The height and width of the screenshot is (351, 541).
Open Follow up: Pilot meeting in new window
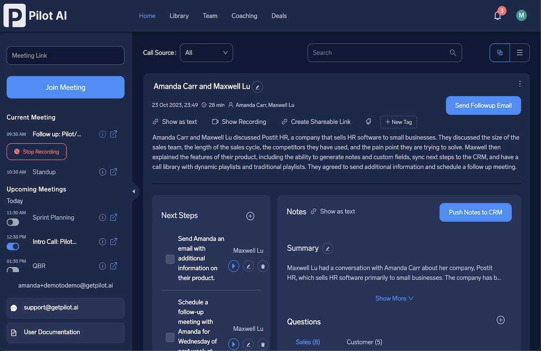tap(114, 134)
